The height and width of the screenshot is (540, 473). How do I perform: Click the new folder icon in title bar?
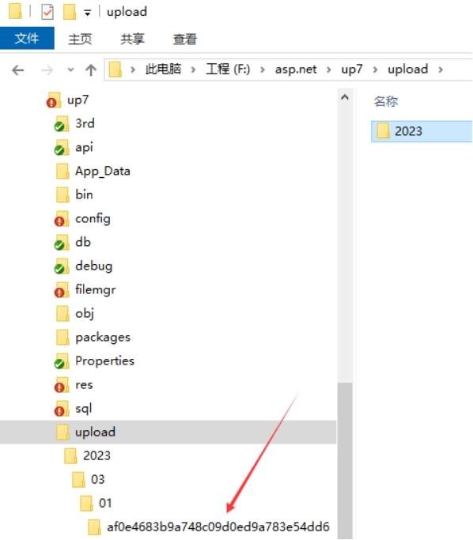[x=70, y=12]
